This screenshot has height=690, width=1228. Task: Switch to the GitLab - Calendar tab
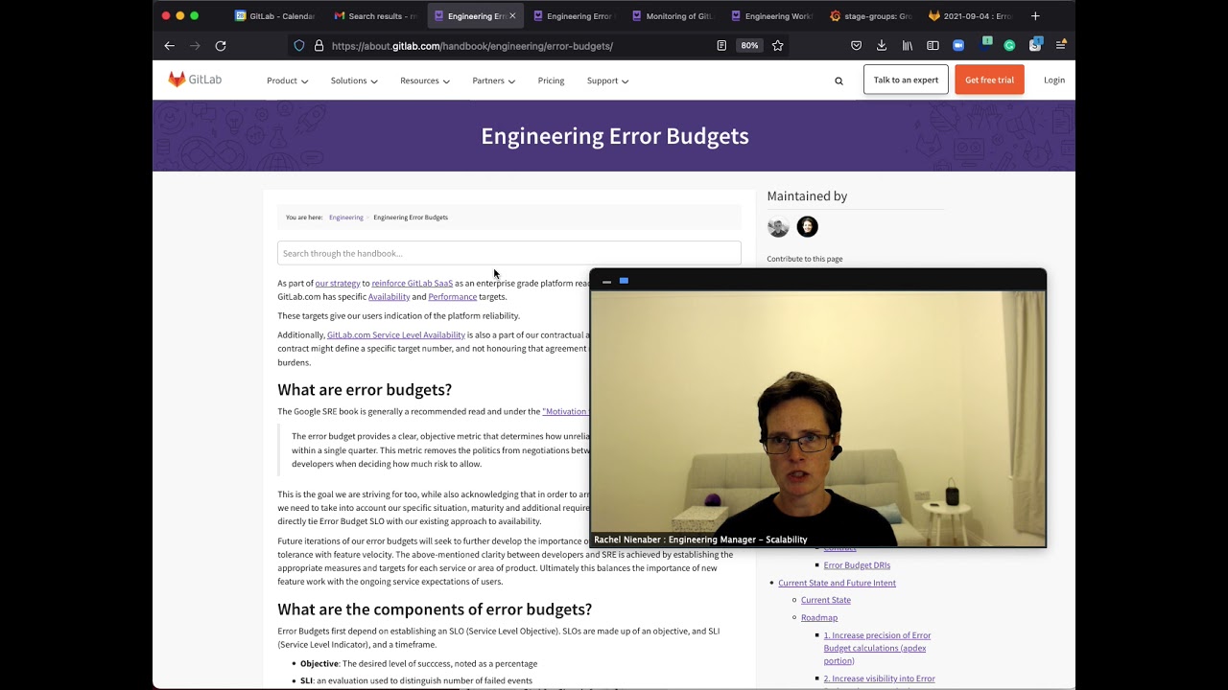tap(275, 16)
